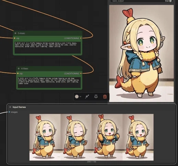The image size is (178, 166).
Task: Collapse the 4-8sec node via its dot
Action: [x=19, y=69]
